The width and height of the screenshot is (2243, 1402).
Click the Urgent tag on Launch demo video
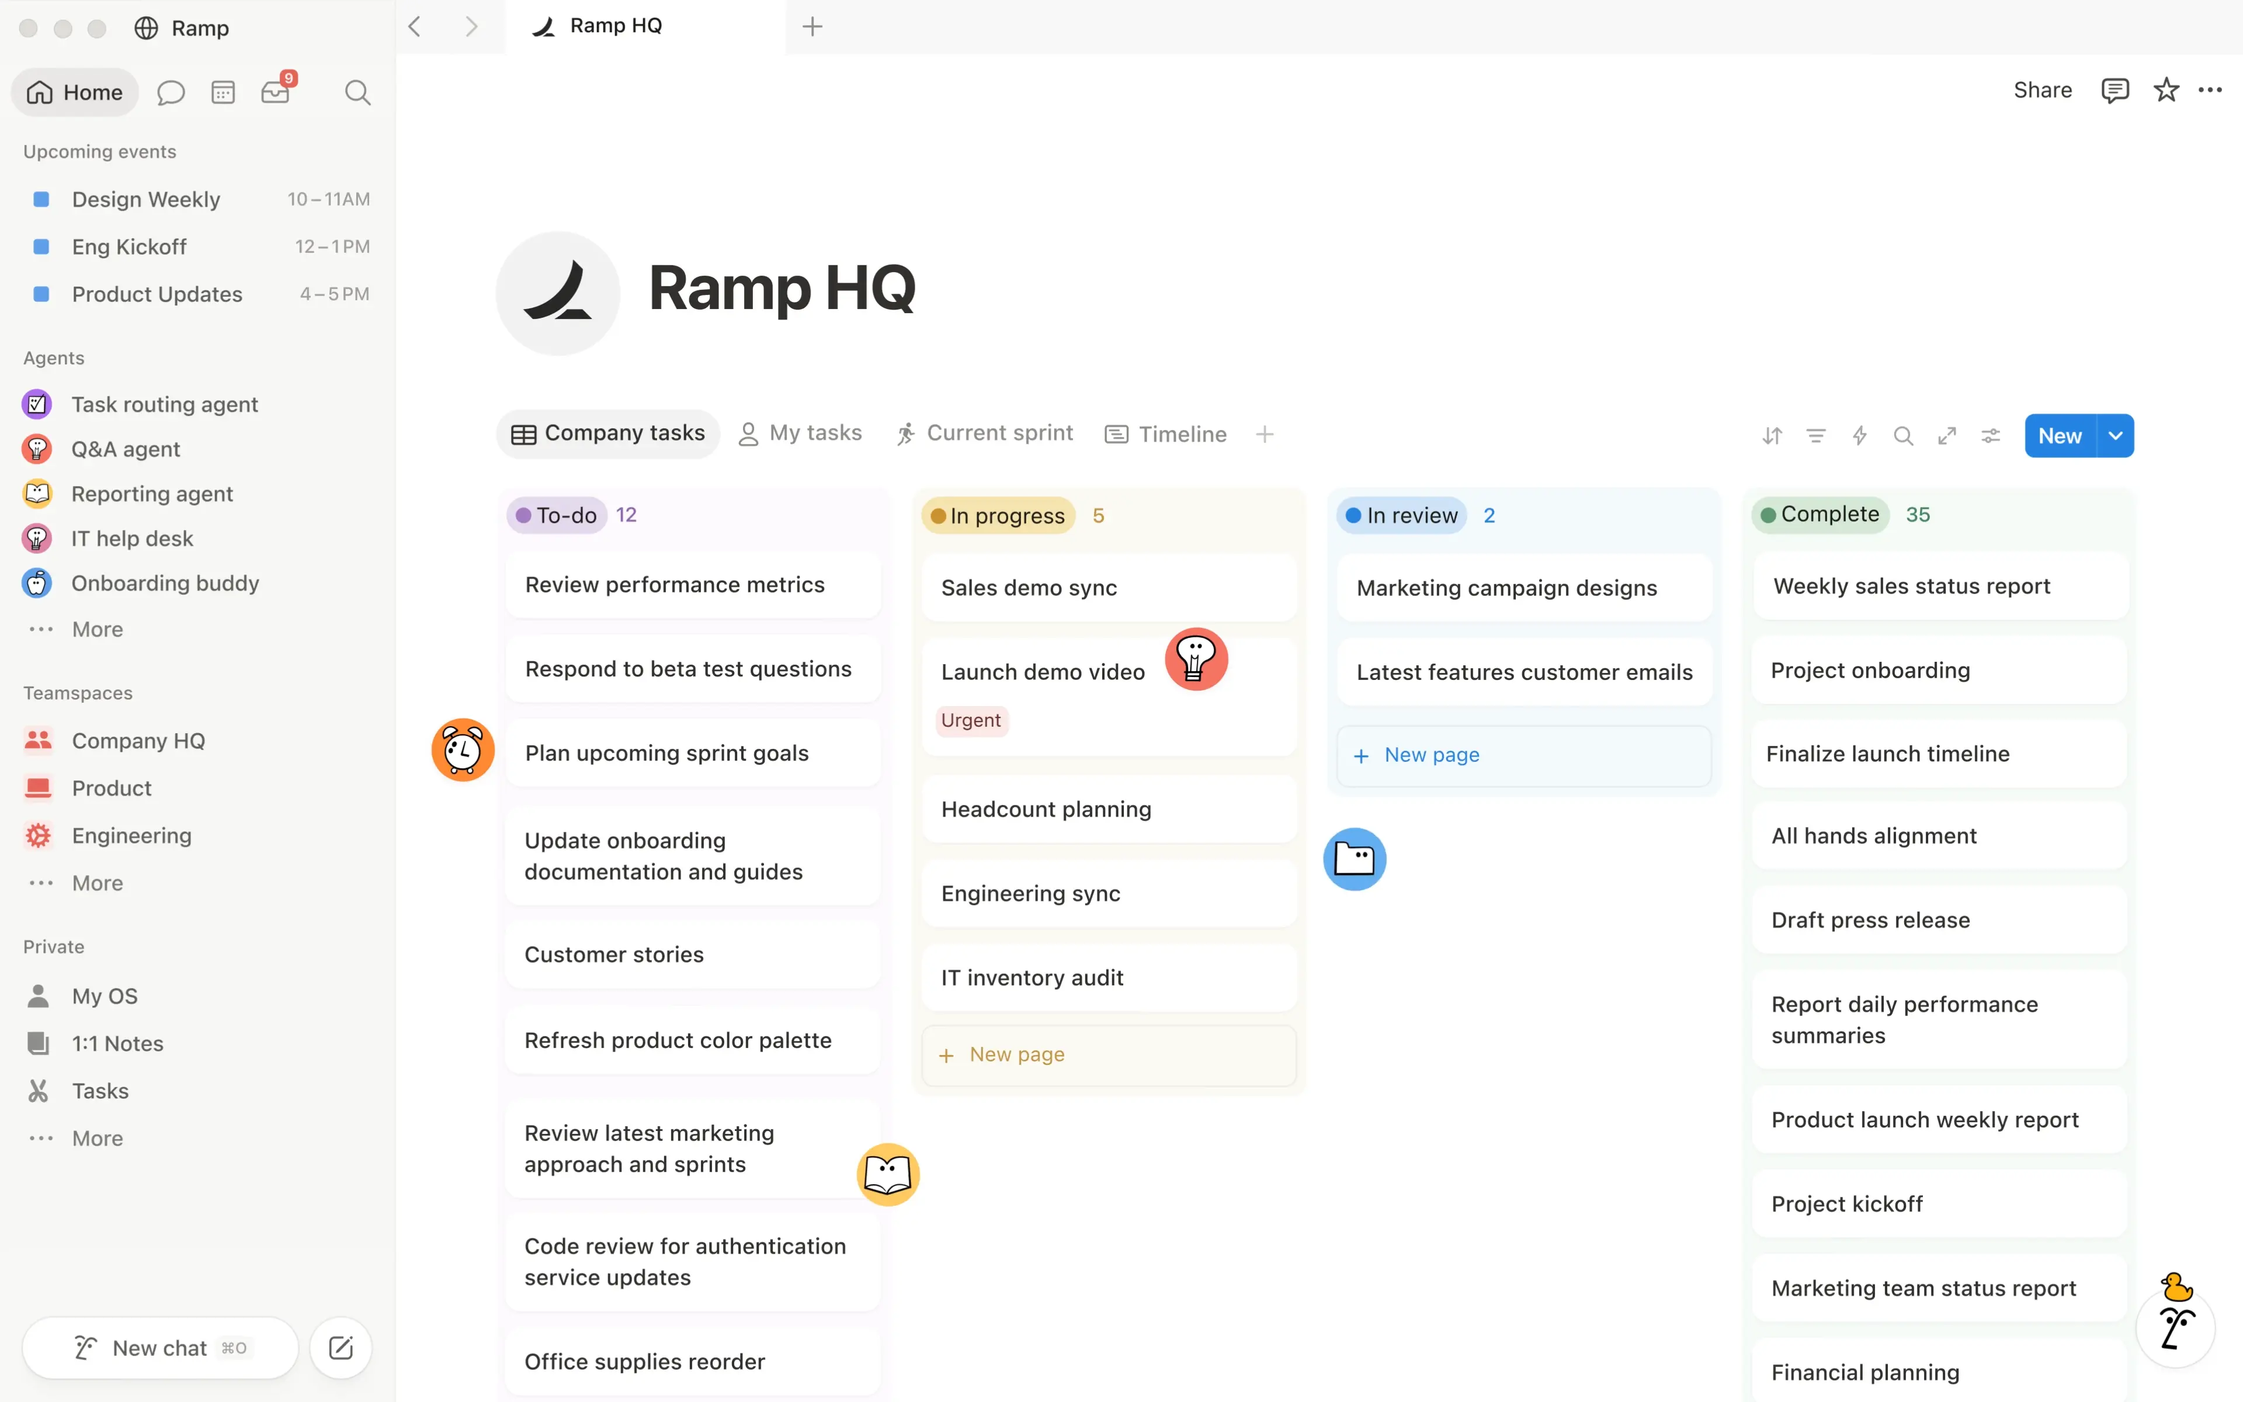(971, 720)
